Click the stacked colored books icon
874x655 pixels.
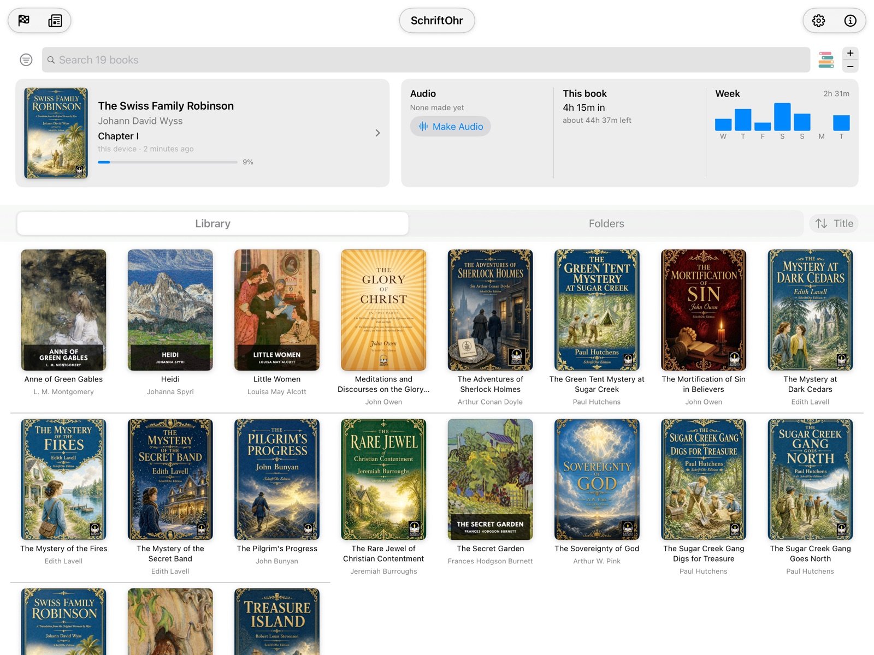(826, 60)
